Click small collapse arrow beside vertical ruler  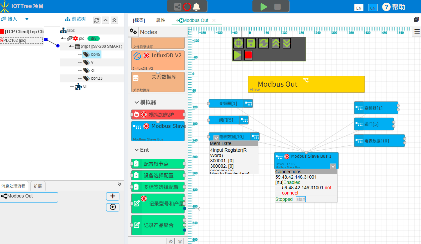click(x=199, y=209)
